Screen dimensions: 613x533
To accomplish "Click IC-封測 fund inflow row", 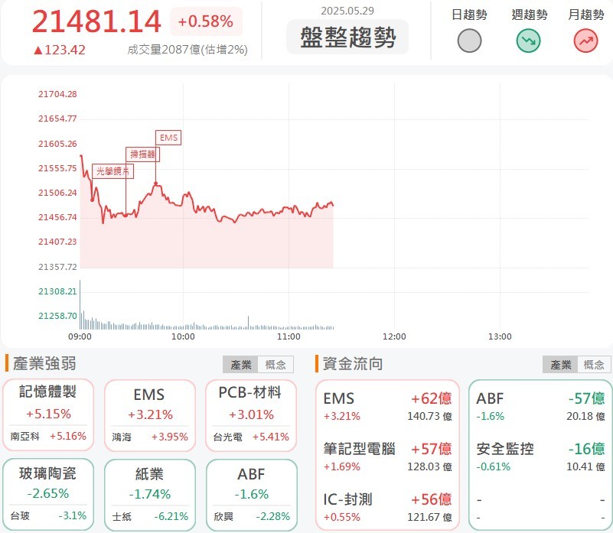I will pyautogui.click(x=387, y=506).
